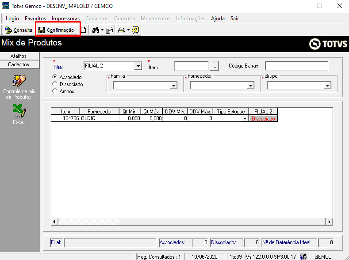Image resolution: width=349 pixels, height=260 pixels.
Task: Click the help question mark icon
Action: (135, 30)
